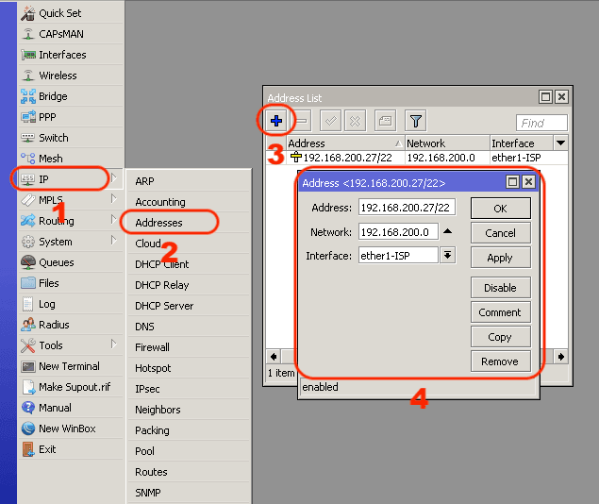The height and width of the screenshot is (504, 599).
Task: Expand the System submenu arrow
Action: click(x=114, y=240)
